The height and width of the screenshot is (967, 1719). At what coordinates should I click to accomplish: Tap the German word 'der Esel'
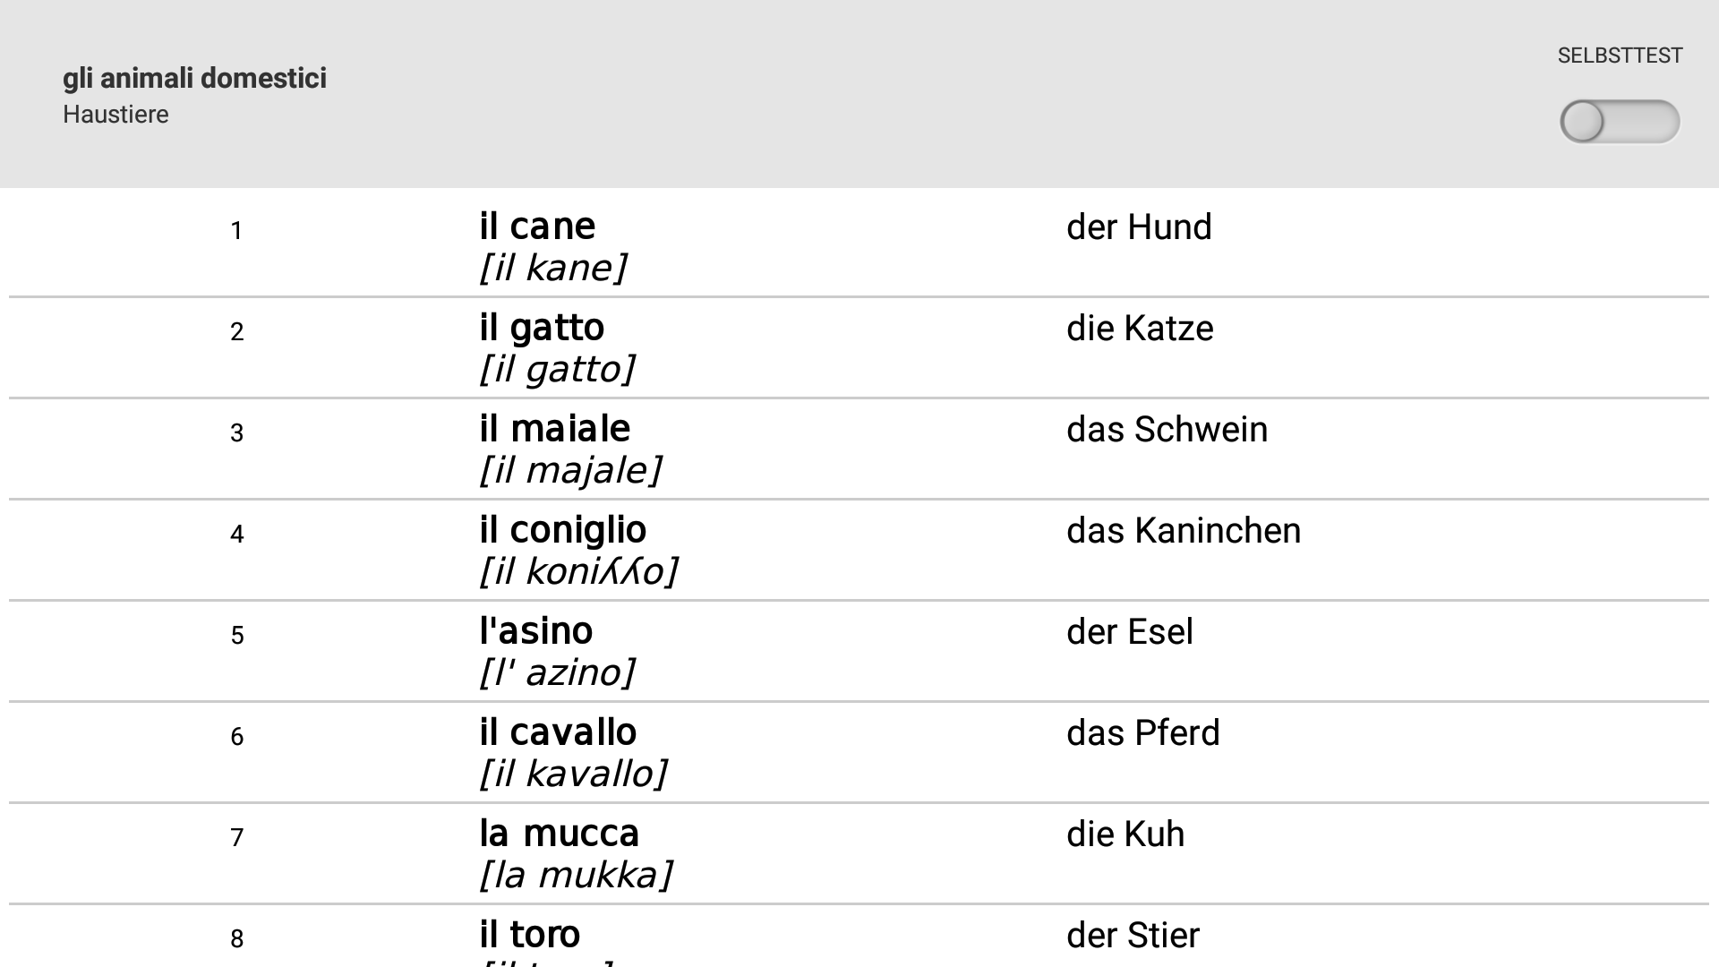pyautogui.click(x=1129, y=632)
